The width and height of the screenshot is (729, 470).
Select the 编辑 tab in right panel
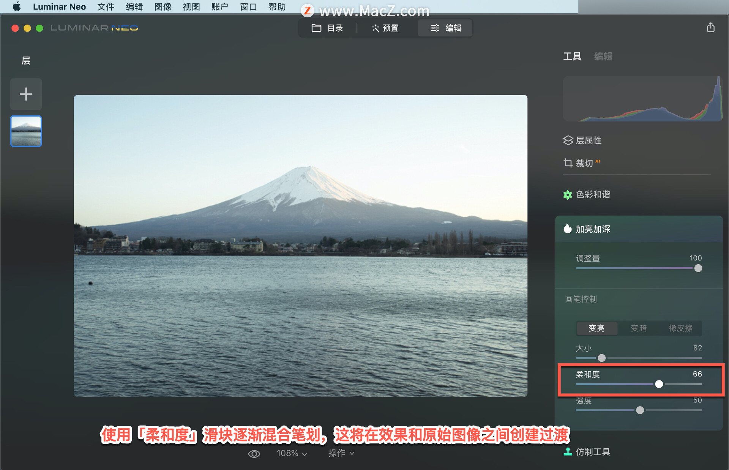pos(603,57)
